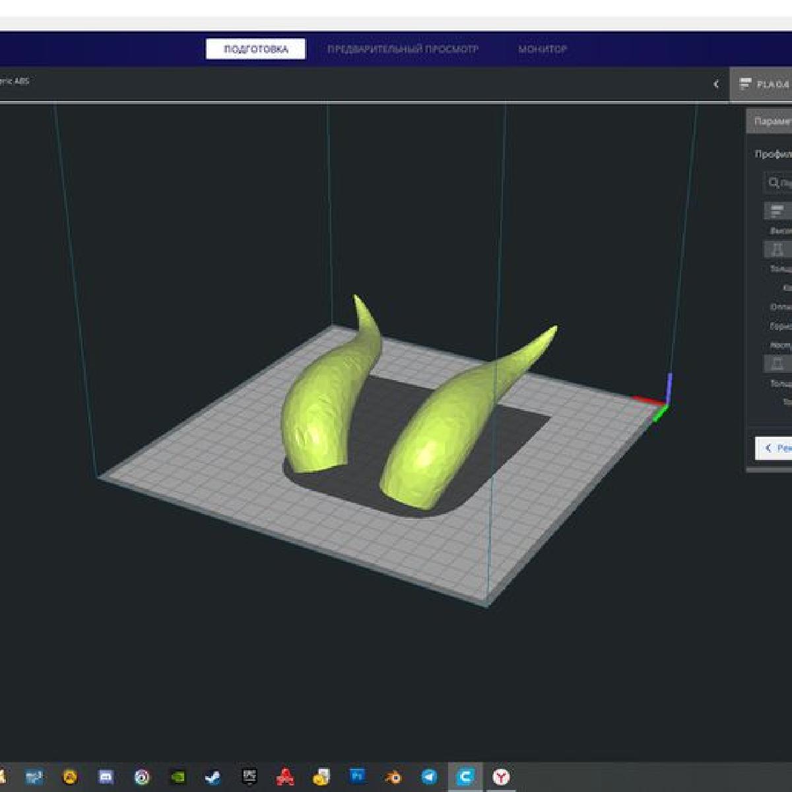Collapse the material panel with left chevron
Viewport: 792px width, 792px height.
[x=716, y=84]
